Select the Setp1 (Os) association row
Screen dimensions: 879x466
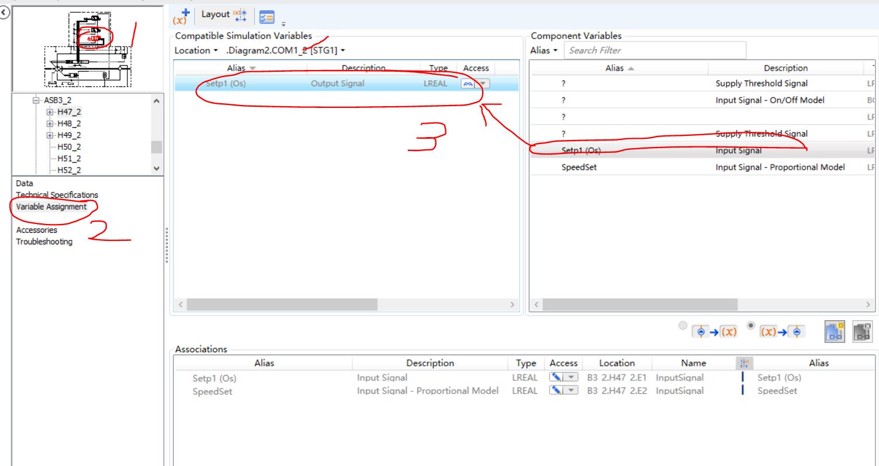pyautogui.click(x=525, y=378)
